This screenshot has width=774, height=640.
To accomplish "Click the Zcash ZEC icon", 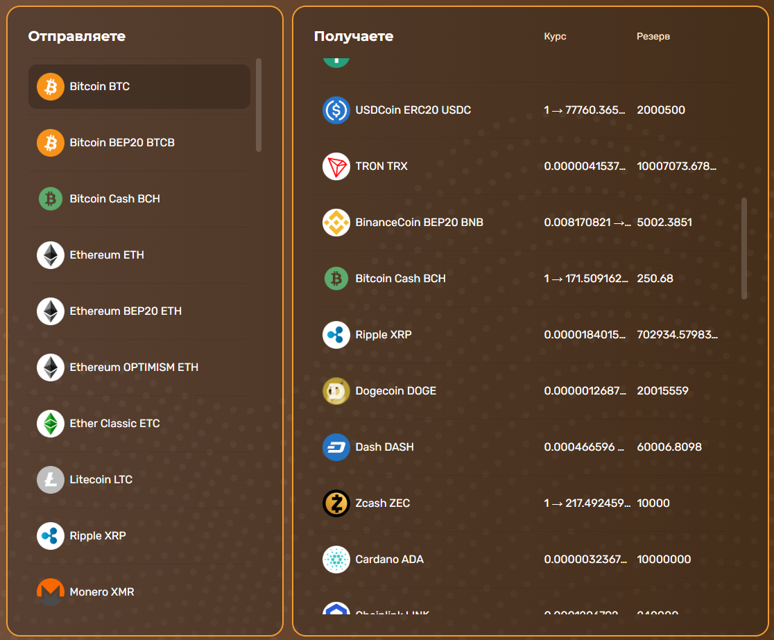I will 336,503.
